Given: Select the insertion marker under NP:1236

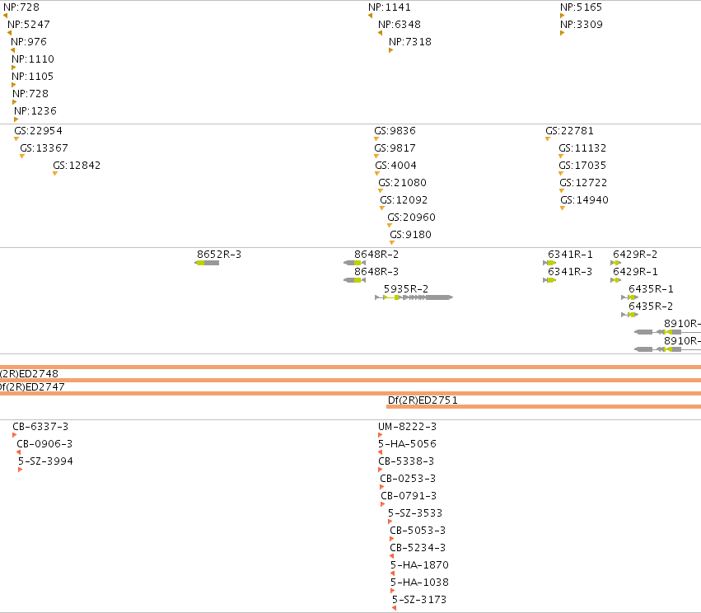Looking at the screenshot, I should 16,119.
